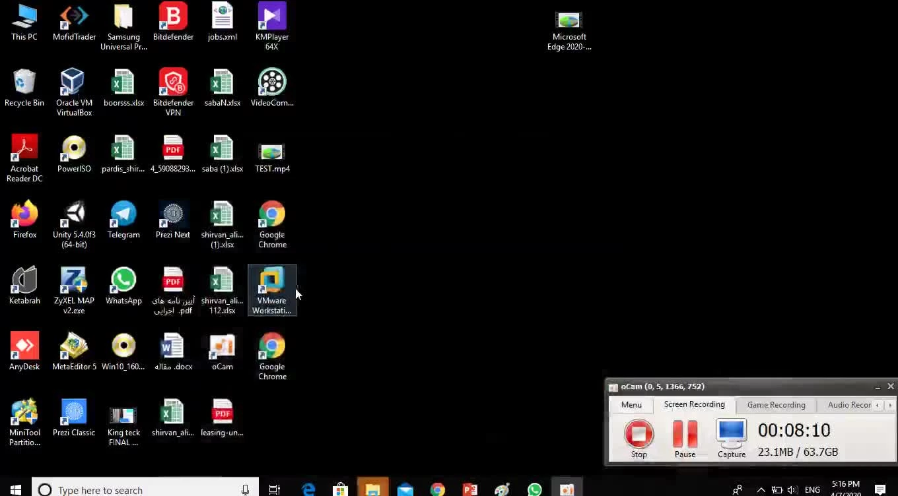Select the Recycle Bin icon

click(x=24, y=88)
